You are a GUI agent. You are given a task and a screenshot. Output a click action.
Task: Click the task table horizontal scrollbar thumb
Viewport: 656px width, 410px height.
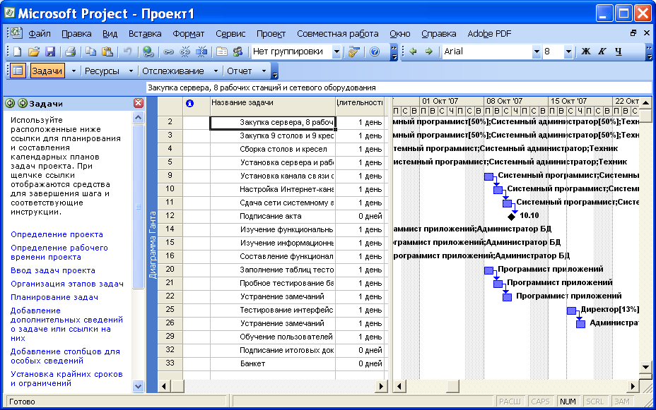[178, 386]
